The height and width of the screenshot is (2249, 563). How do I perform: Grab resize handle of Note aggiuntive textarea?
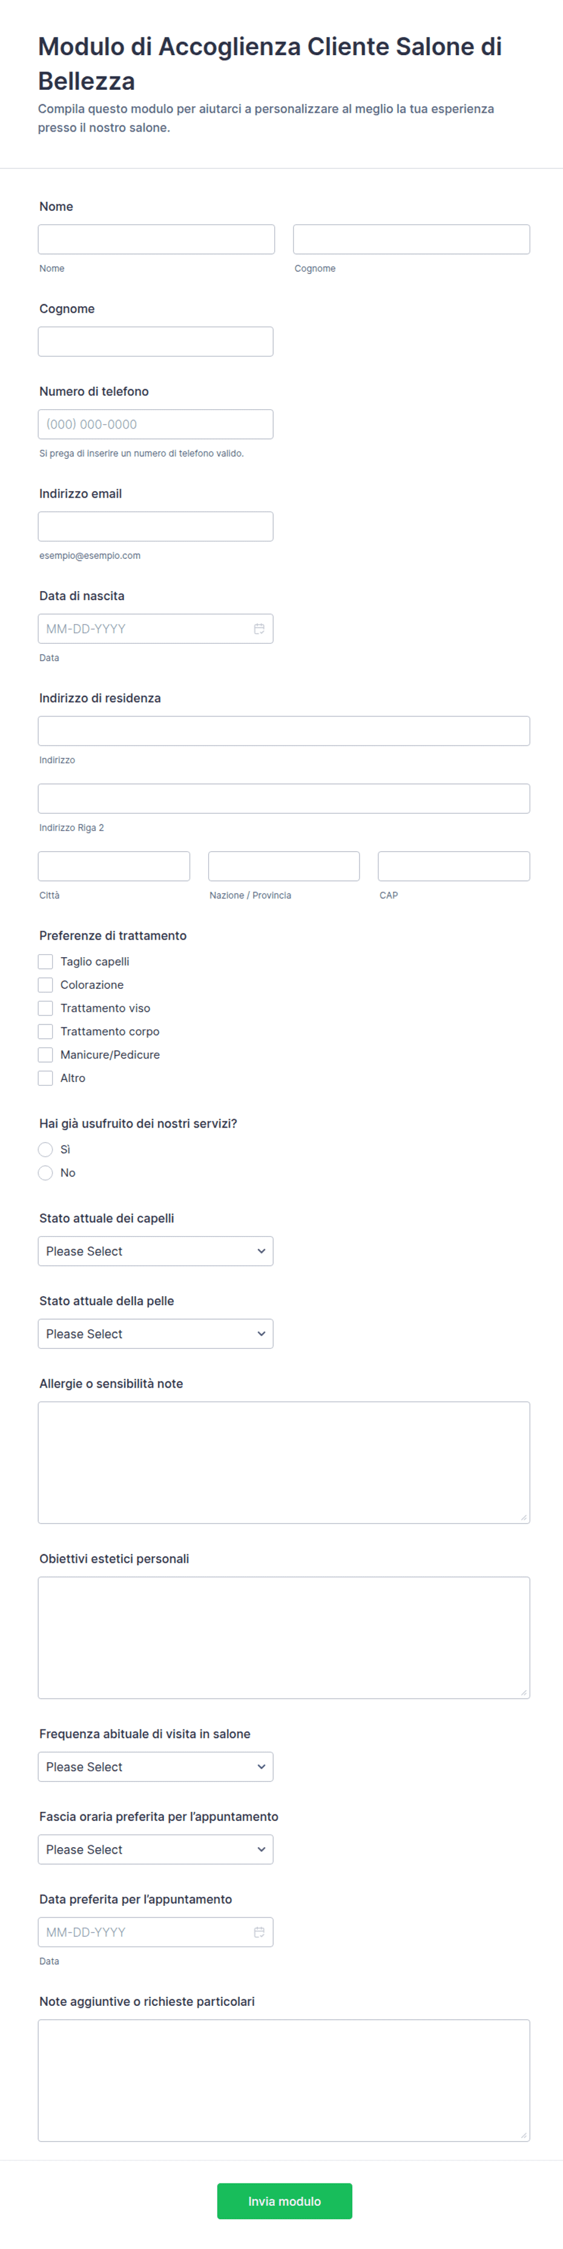click(524, 2136)
